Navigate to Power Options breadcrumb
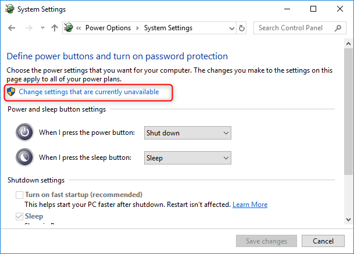This screenshot has width=354, height=254. (x=108, y=28)
